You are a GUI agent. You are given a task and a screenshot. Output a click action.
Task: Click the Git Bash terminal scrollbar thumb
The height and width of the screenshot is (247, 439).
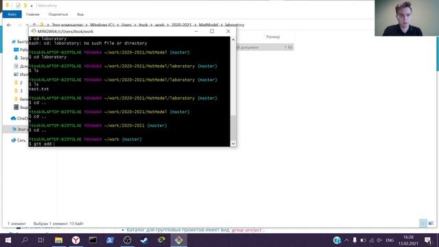pyautogui.click(x=233, y=128)
